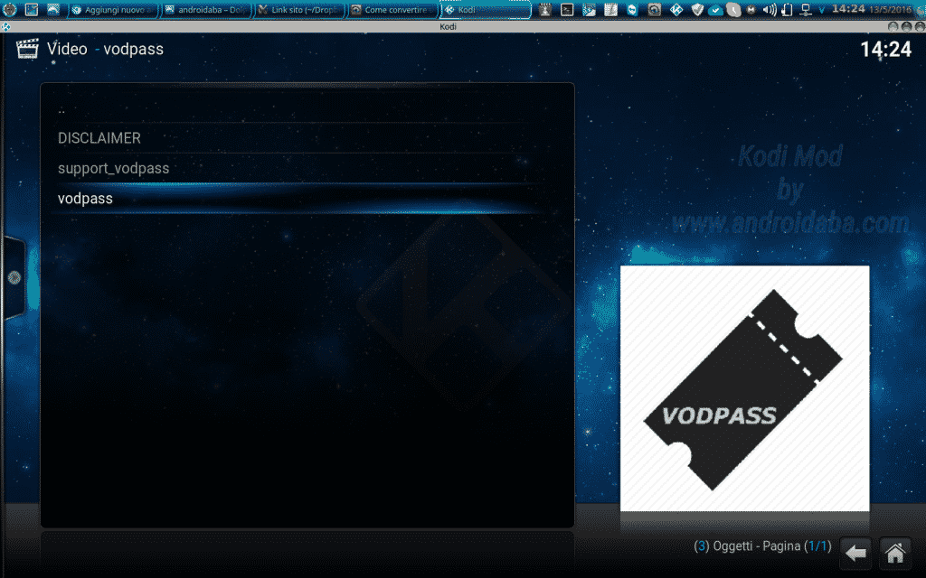Open the terminal launcher icon
Screen dimensions: 926x578
click(x=567, y=9)
